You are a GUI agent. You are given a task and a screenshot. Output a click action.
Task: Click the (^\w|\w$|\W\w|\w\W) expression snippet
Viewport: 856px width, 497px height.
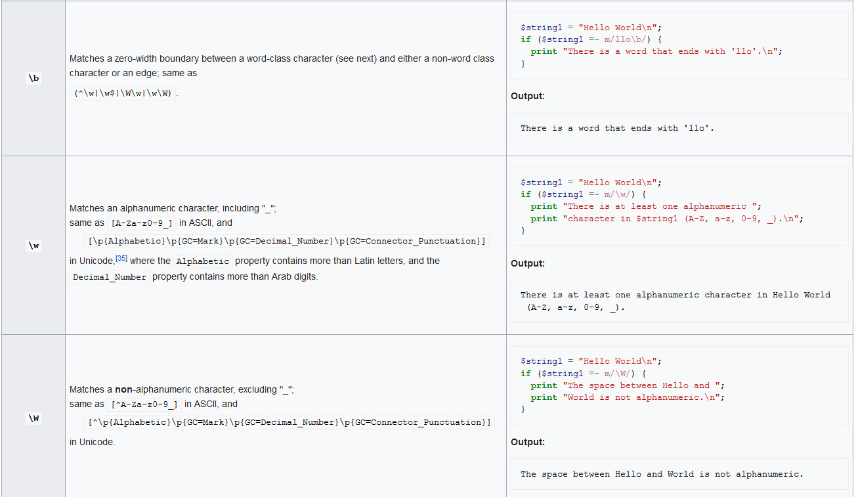(123, 93)
